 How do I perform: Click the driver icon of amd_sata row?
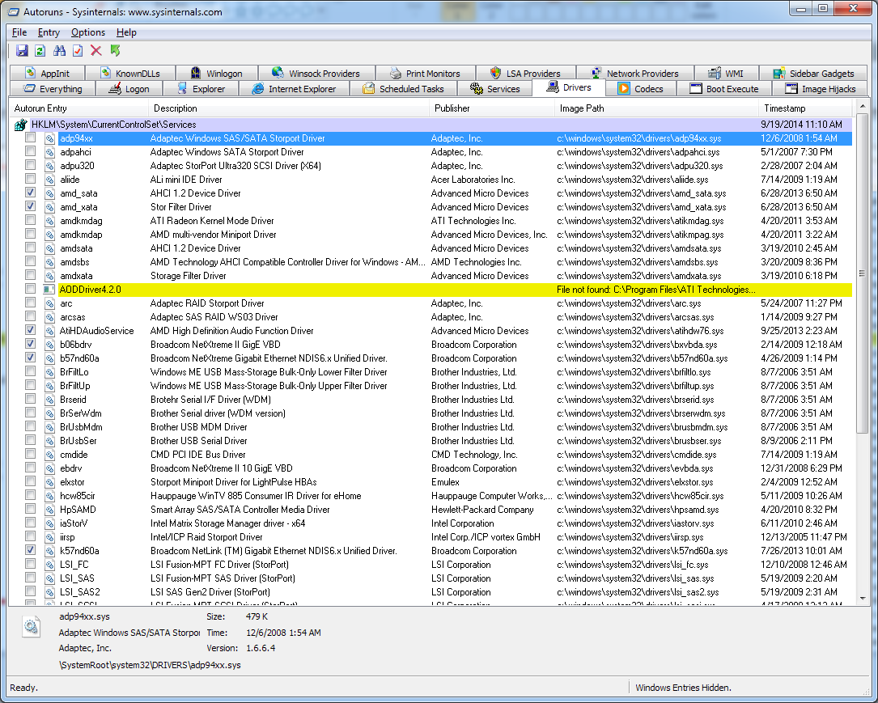coord(50,193)
